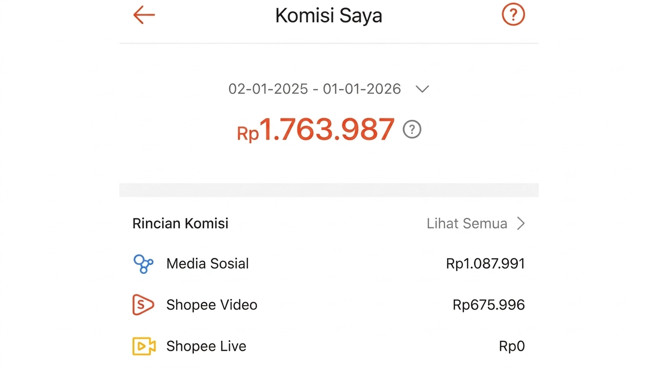Tap the Media Sosial row
Viewport: 658px width, 367px height.
pyautogui.click(x=207, y=263)
